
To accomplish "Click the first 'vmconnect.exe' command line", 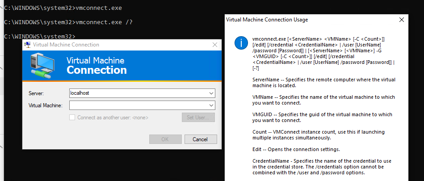I will [x=63, y=8].
